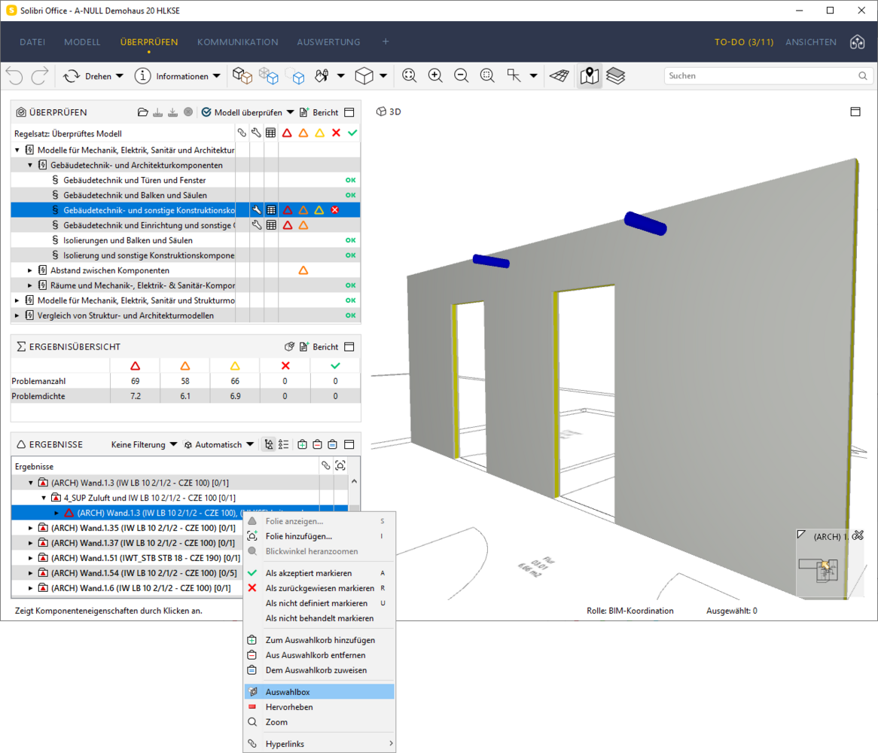This screenshot has height=753, width=878.
Task: Switch to KOMMUNIKATION tab
Action: click(x=237, y=42)
